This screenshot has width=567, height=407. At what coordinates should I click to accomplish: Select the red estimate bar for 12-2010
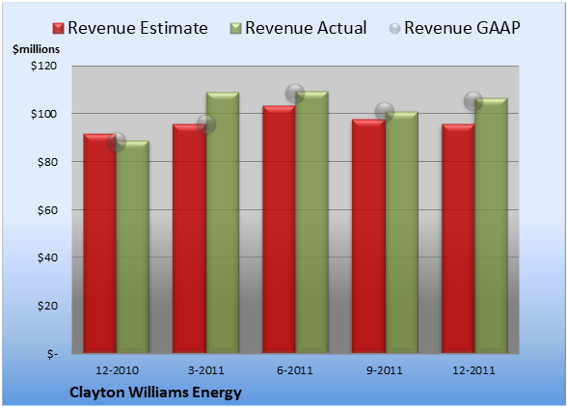click(x=100, y=243)
